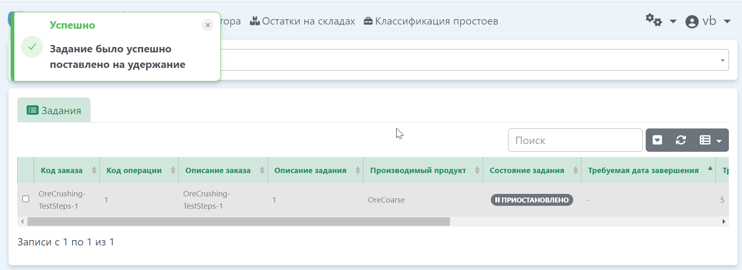The height and width of the screenshot is (270, 742).
Task: Sort by Код заказа column header
Action: point(61,171)
